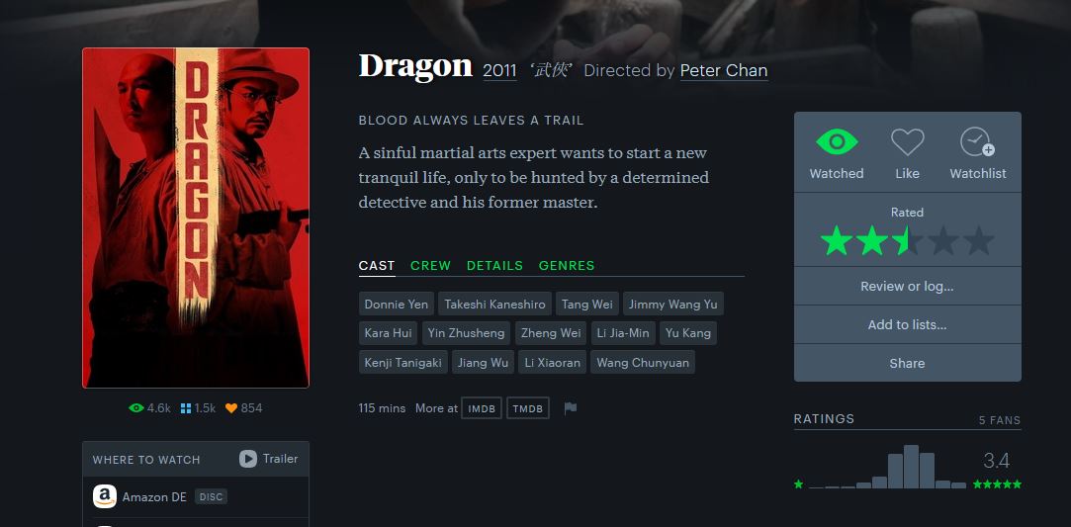1071x527 pixels.
Task: Click the orange likes heart icon
Action: pos(231,408)
